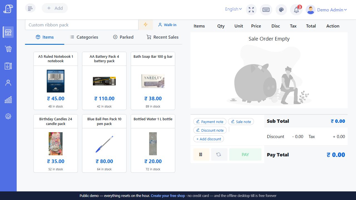This screenshot has height=200, width=356.
Task: Click the Sub Total label
Action: coord(278,121)
